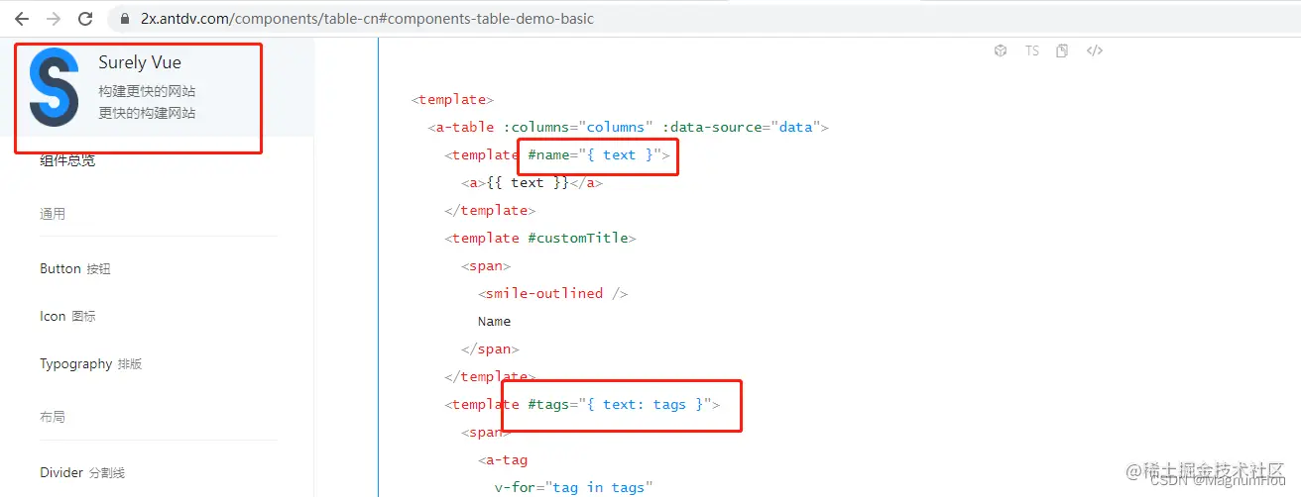
Task: Click the 布局 group heading
Action: 53,418
